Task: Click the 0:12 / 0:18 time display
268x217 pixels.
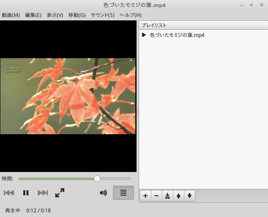Action: (x=39, y=211)
